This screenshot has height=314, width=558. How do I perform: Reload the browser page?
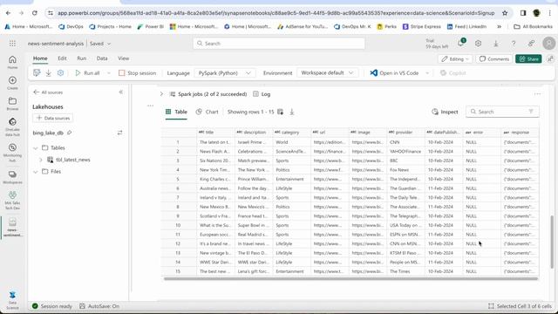pyautogui.click(x=35, y=13)
